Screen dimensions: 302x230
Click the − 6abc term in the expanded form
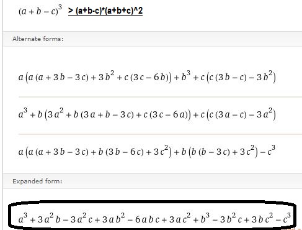143,219
